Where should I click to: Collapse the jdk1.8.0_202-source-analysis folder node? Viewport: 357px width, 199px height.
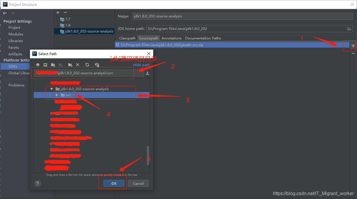51,89
